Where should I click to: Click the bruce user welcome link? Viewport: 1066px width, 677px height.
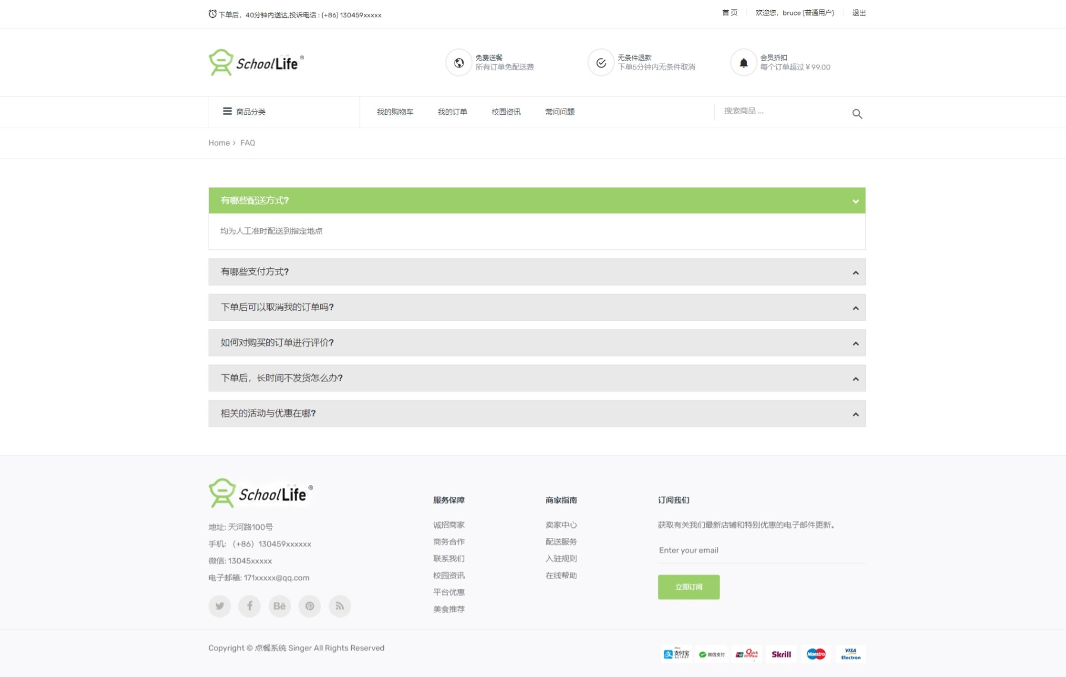[794, 12]
